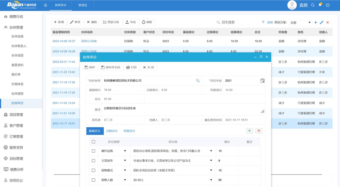Screen dimensions: 340x187
Task: Open the notification bell icon
Action: [320, 5]
